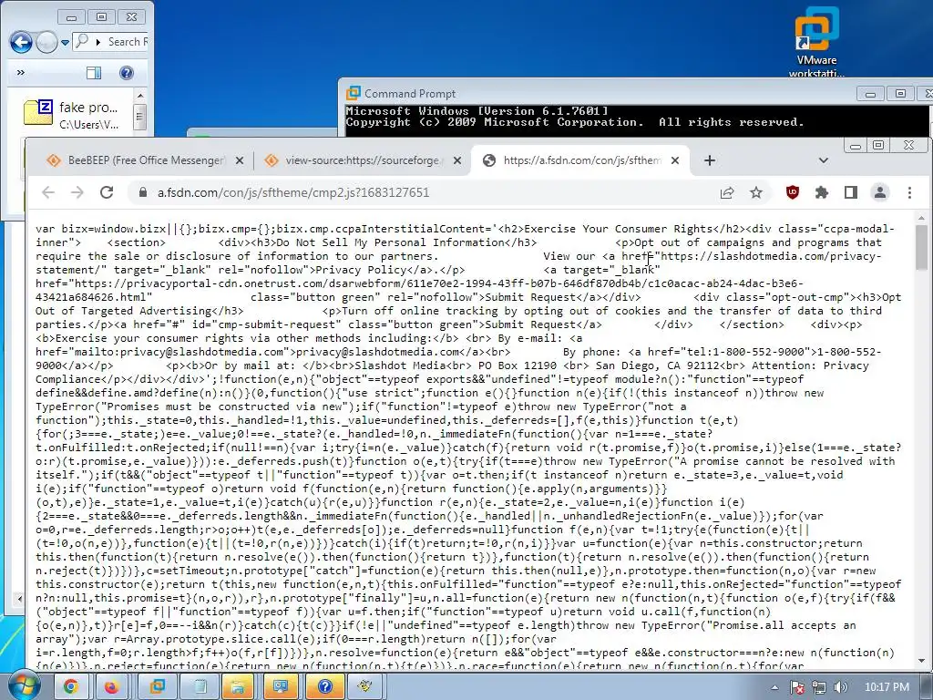Viewport: 933px width, 700px height.
Task: Click Chrome page scrollbar down arrow
Action: (x=921, y=661)
